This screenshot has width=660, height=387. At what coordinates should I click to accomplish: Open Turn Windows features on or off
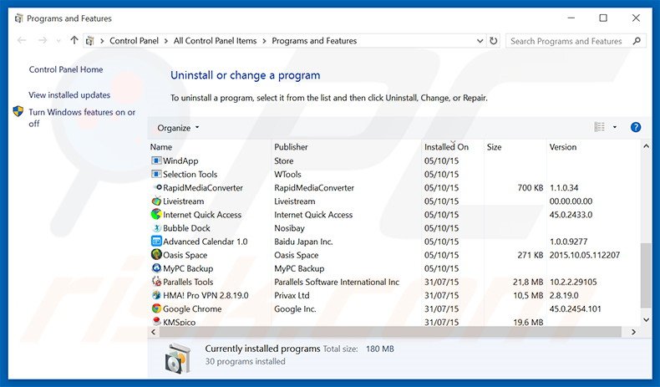tap(82, 118)
